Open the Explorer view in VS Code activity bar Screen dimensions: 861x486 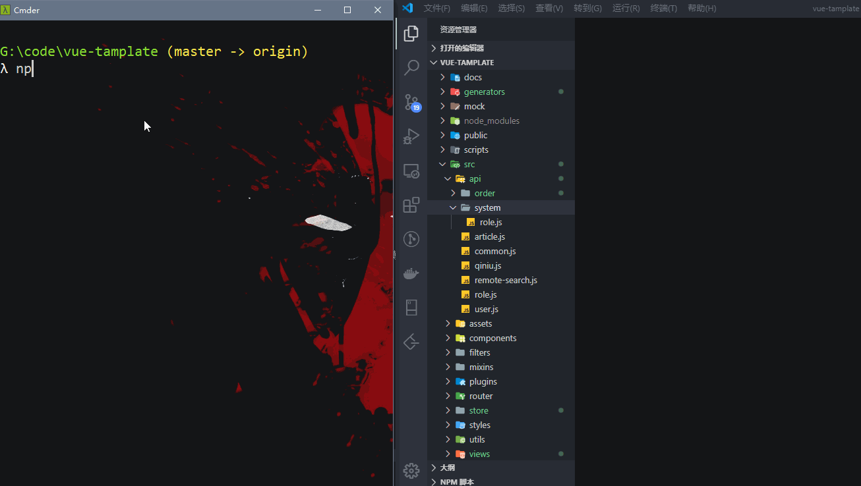[411, 34]
